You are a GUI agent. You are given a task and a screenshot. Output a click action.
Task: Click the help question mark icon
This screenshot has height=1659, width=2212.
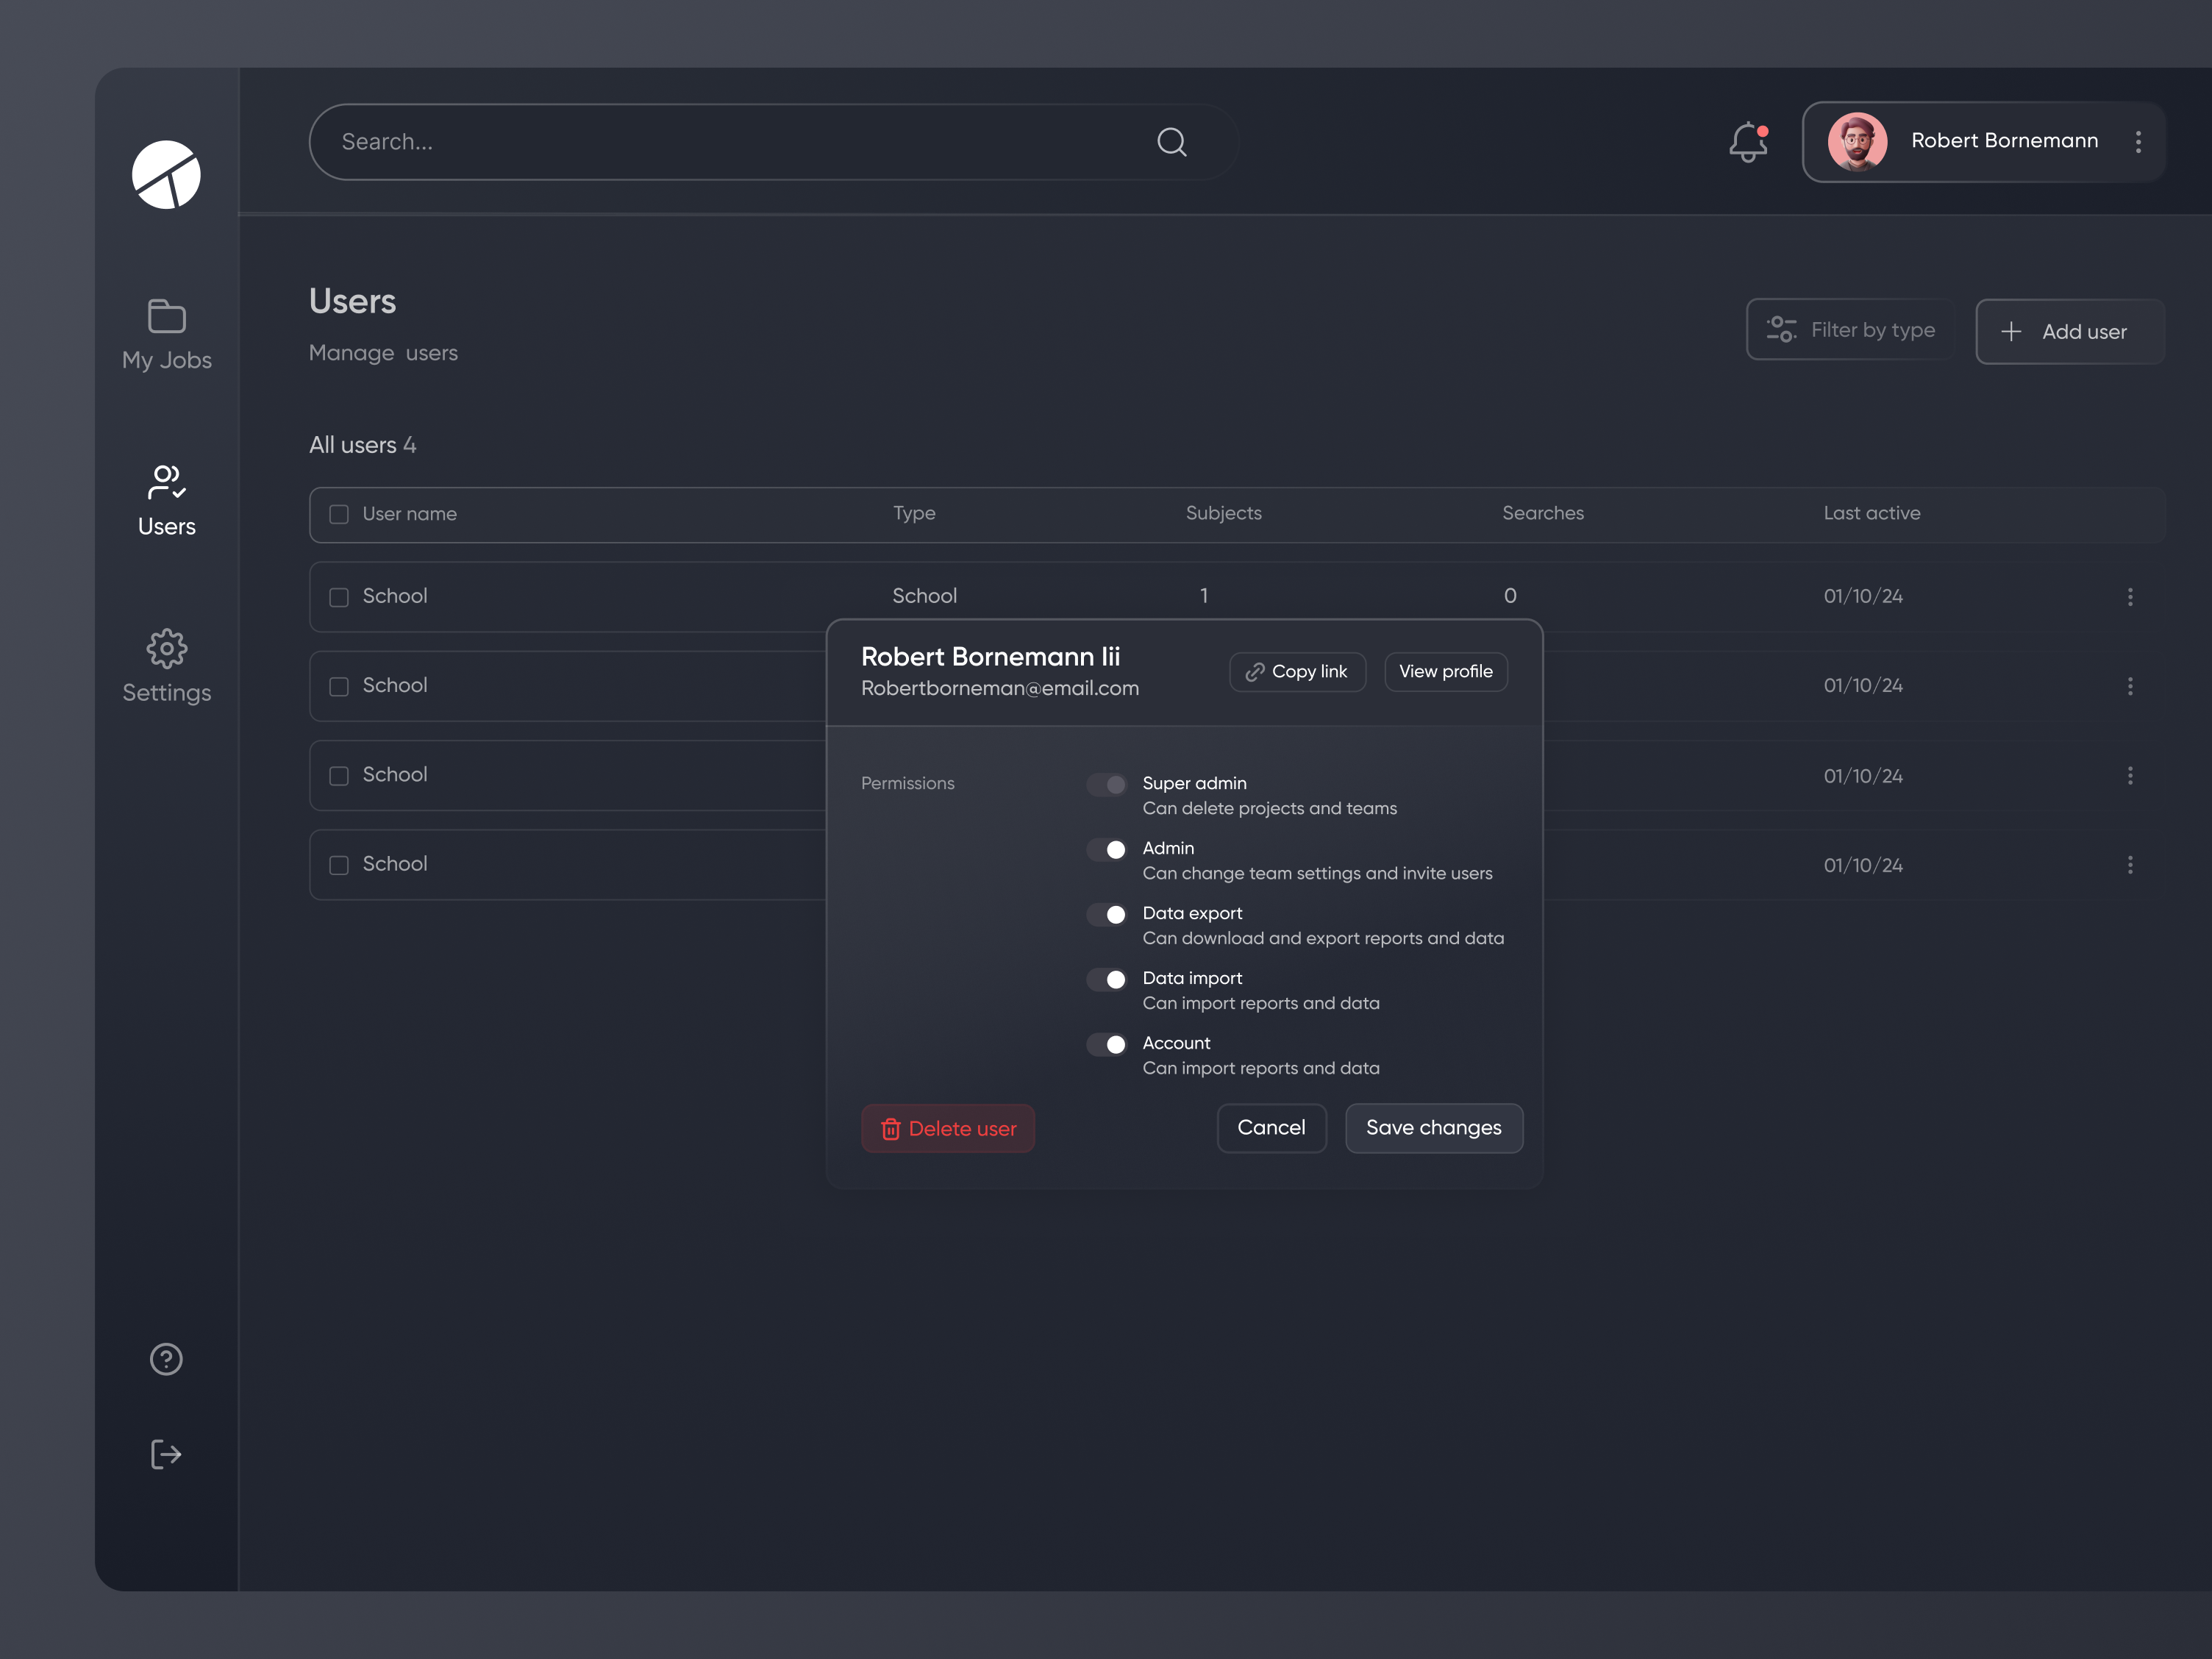click(x=166, y=1358)
